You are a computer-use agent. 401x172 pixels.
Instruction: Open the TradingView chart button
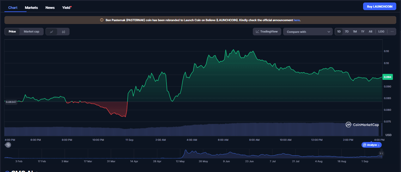[x=267, y=32]
